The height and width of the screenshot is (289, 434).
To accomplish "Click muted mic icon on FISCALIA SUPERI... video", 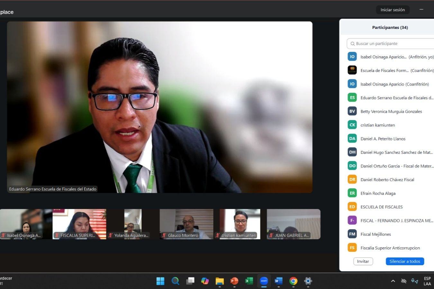I will coord(57,235).
